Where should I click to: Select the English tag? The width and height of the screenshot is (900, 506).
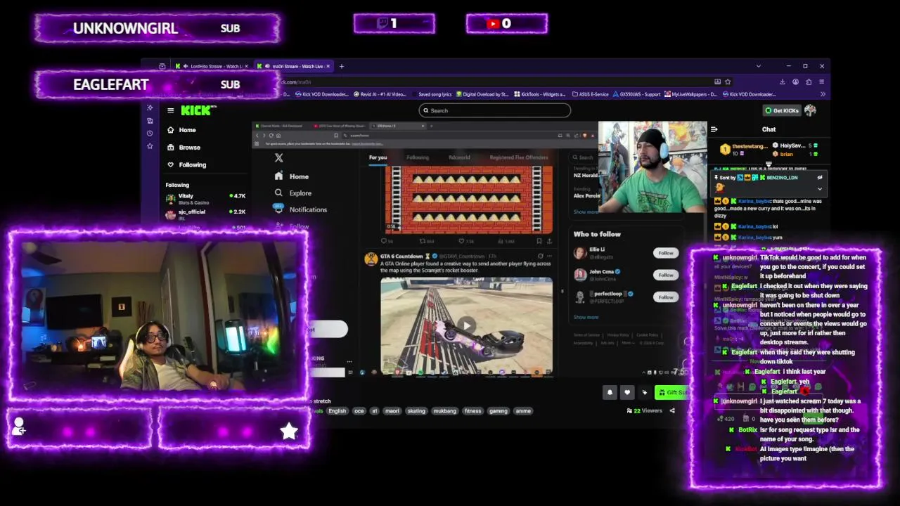[337, 411]
